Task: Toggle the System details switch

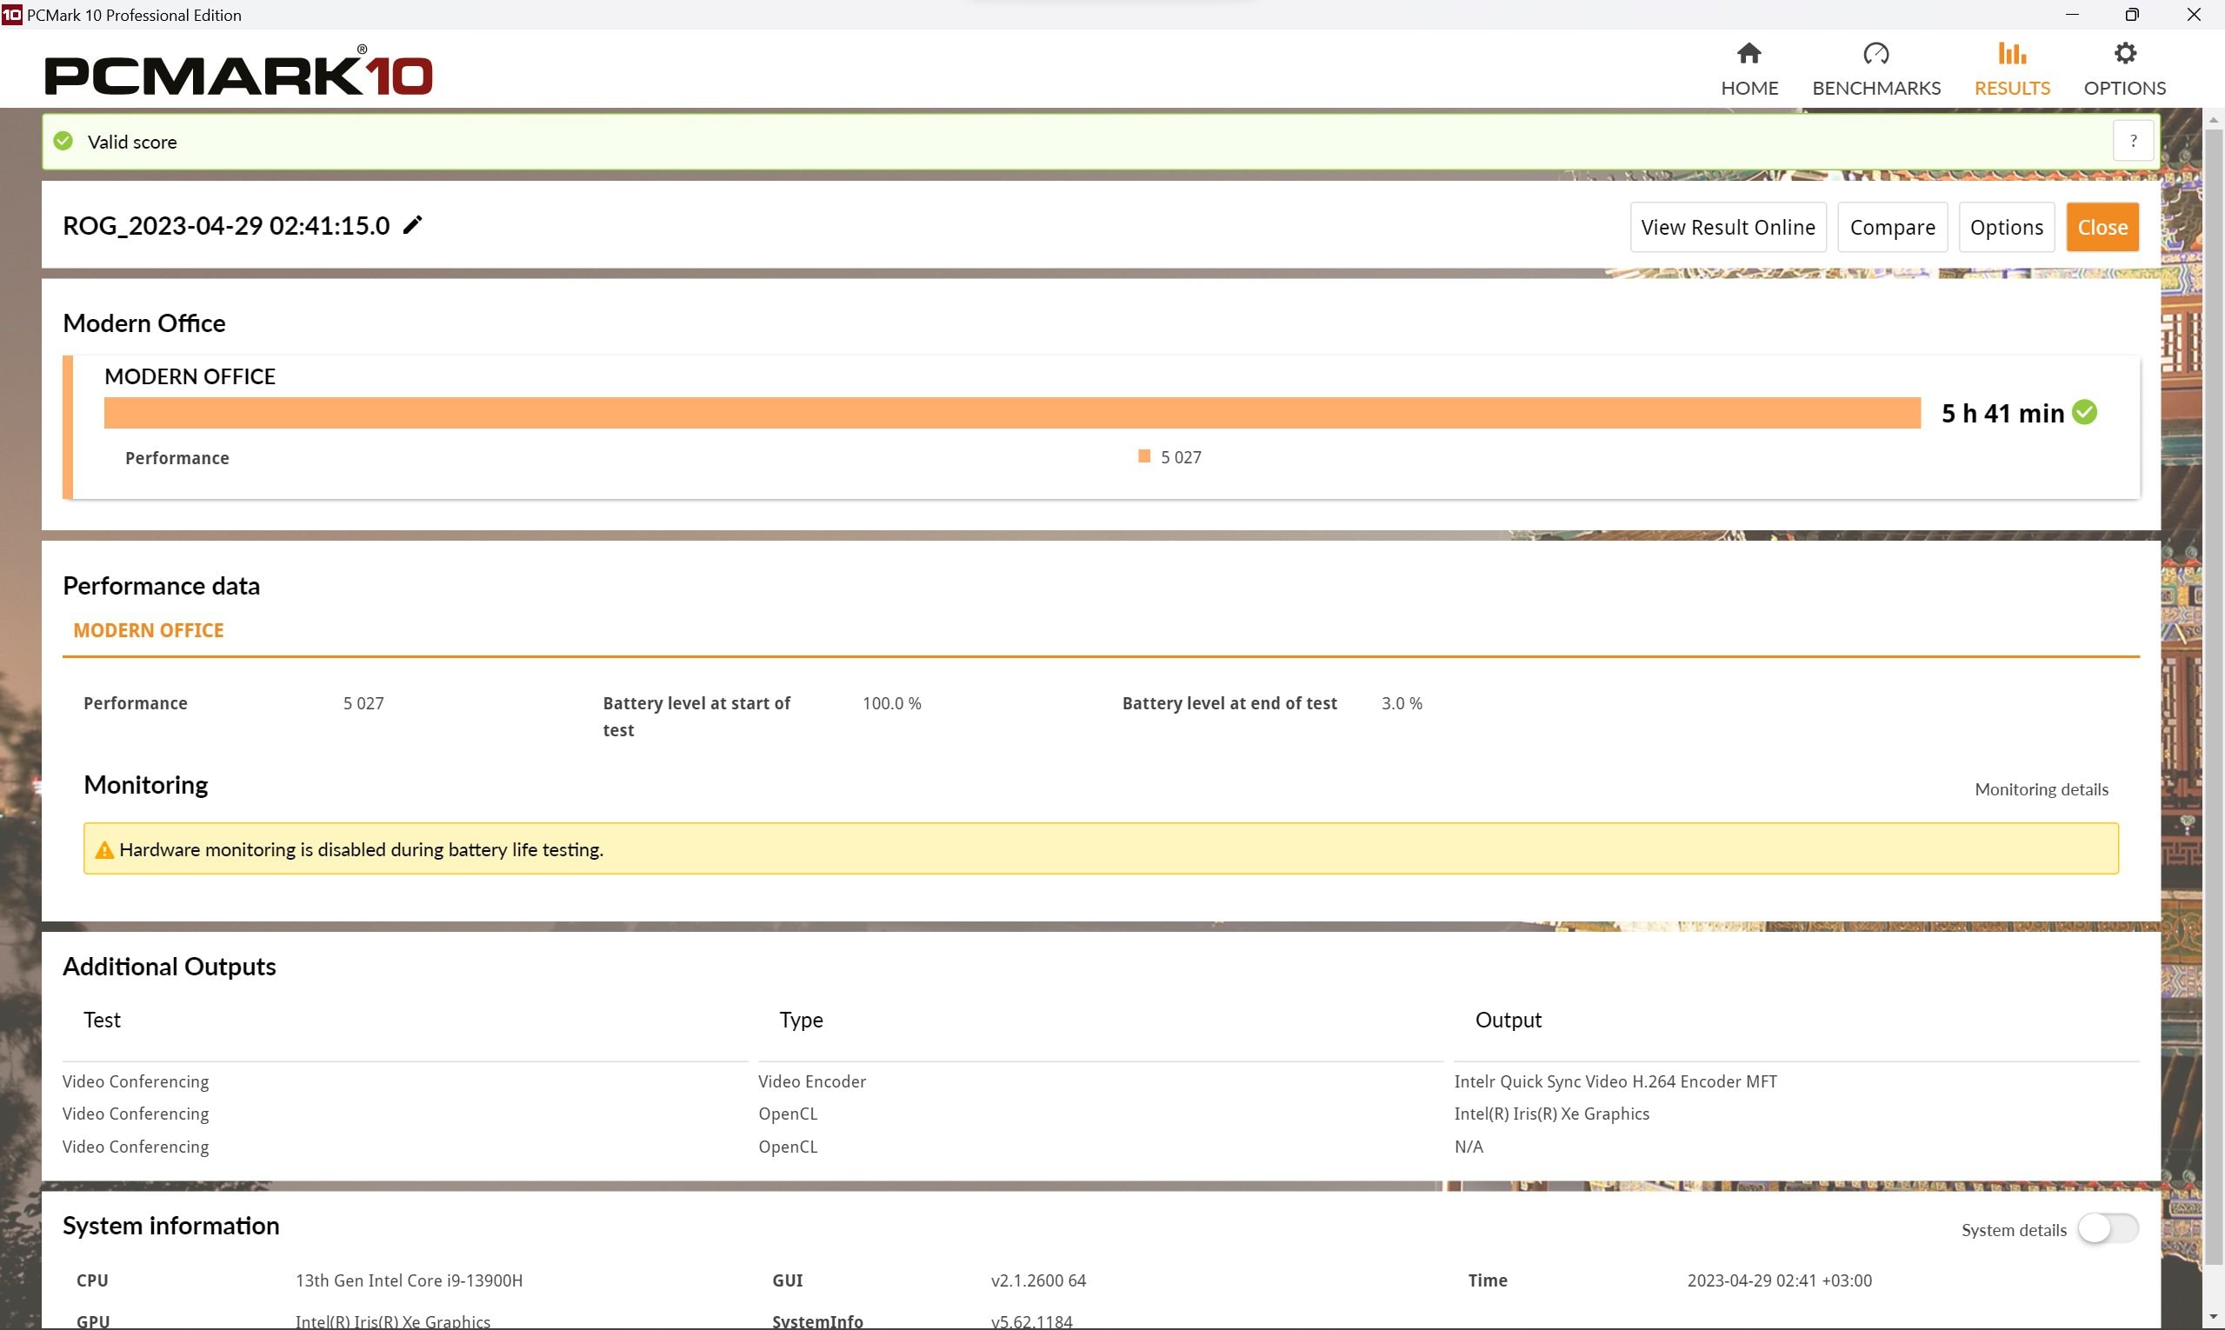Action: [x=2108, y=1228]
